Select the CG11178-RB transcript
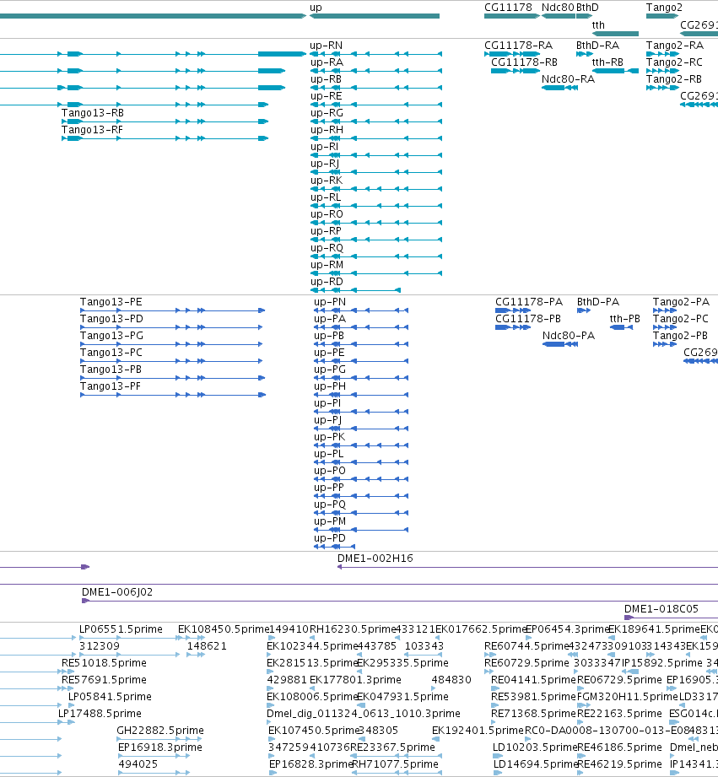This screenshot has width=718, height=777. click(x=516, y=71)
